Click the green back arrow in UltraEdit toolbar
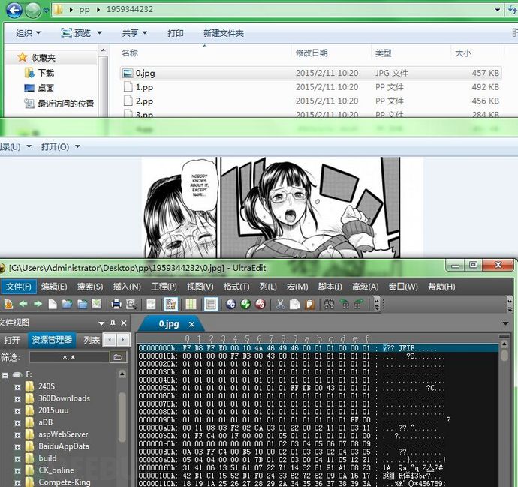The image size is (518, 487). (x=23, y=304)
